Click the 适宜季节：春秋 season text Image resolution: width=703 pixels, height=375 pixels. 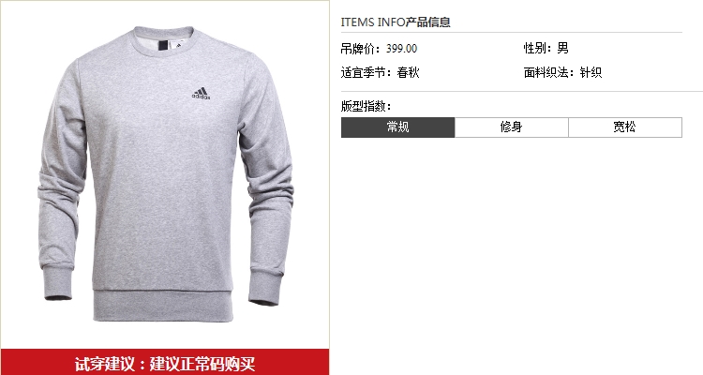(381, 72)
